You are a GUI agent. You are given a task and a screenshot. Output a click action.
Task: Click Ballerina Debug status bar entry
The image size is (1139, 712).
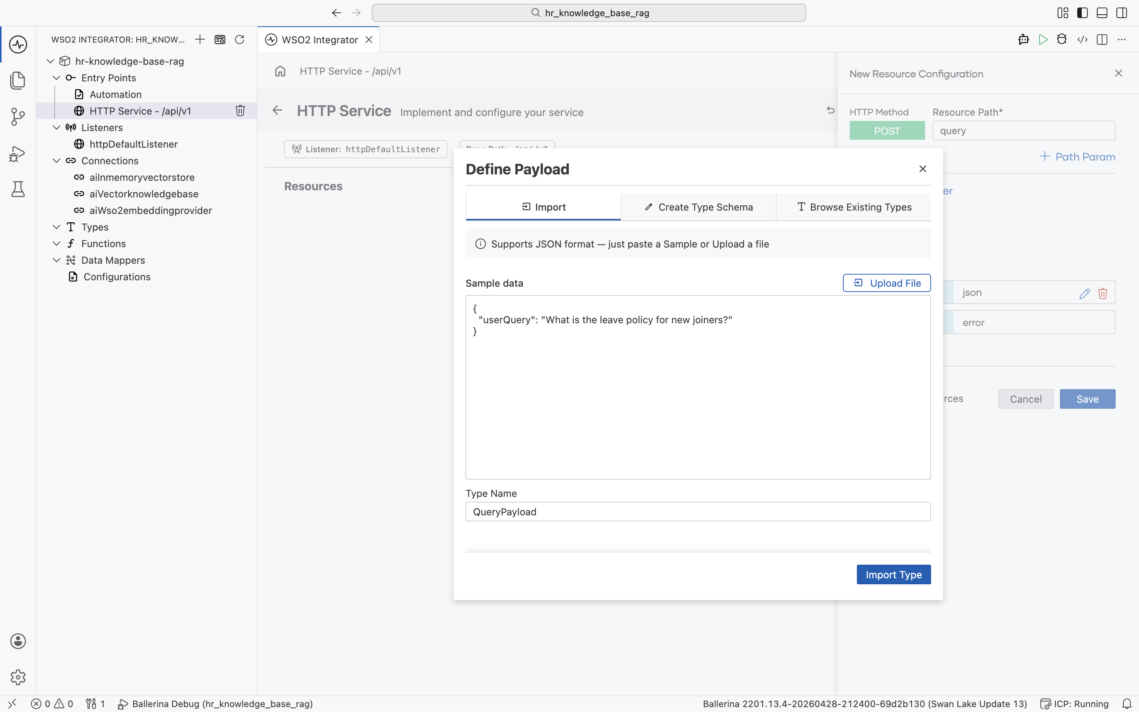pyautogui.click(x=215, y=704)
